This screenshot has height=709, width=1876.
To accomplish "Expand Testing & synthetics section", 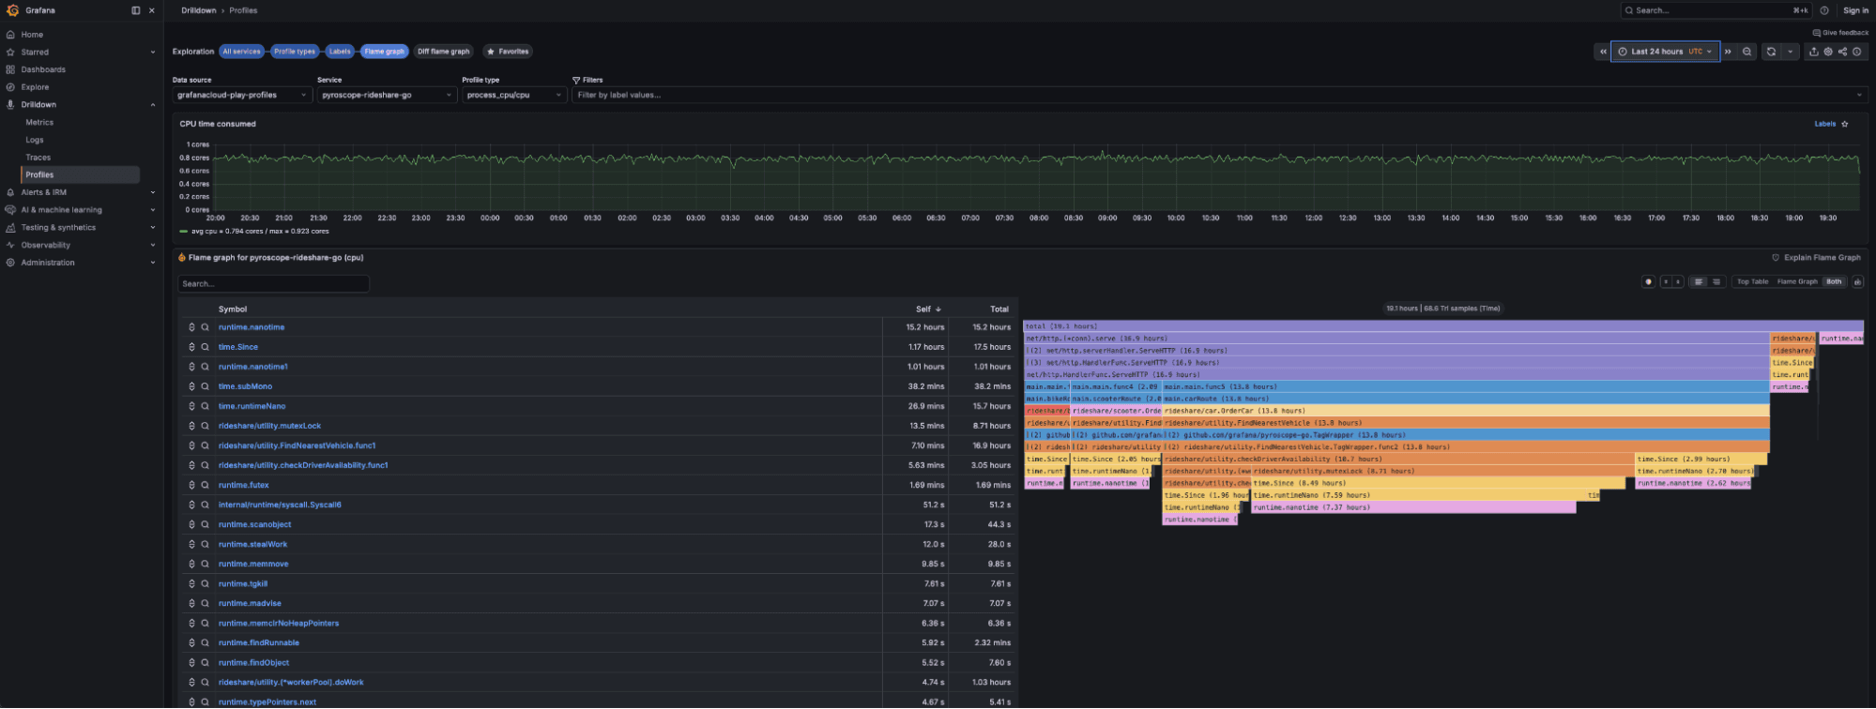I will [153, 228].
